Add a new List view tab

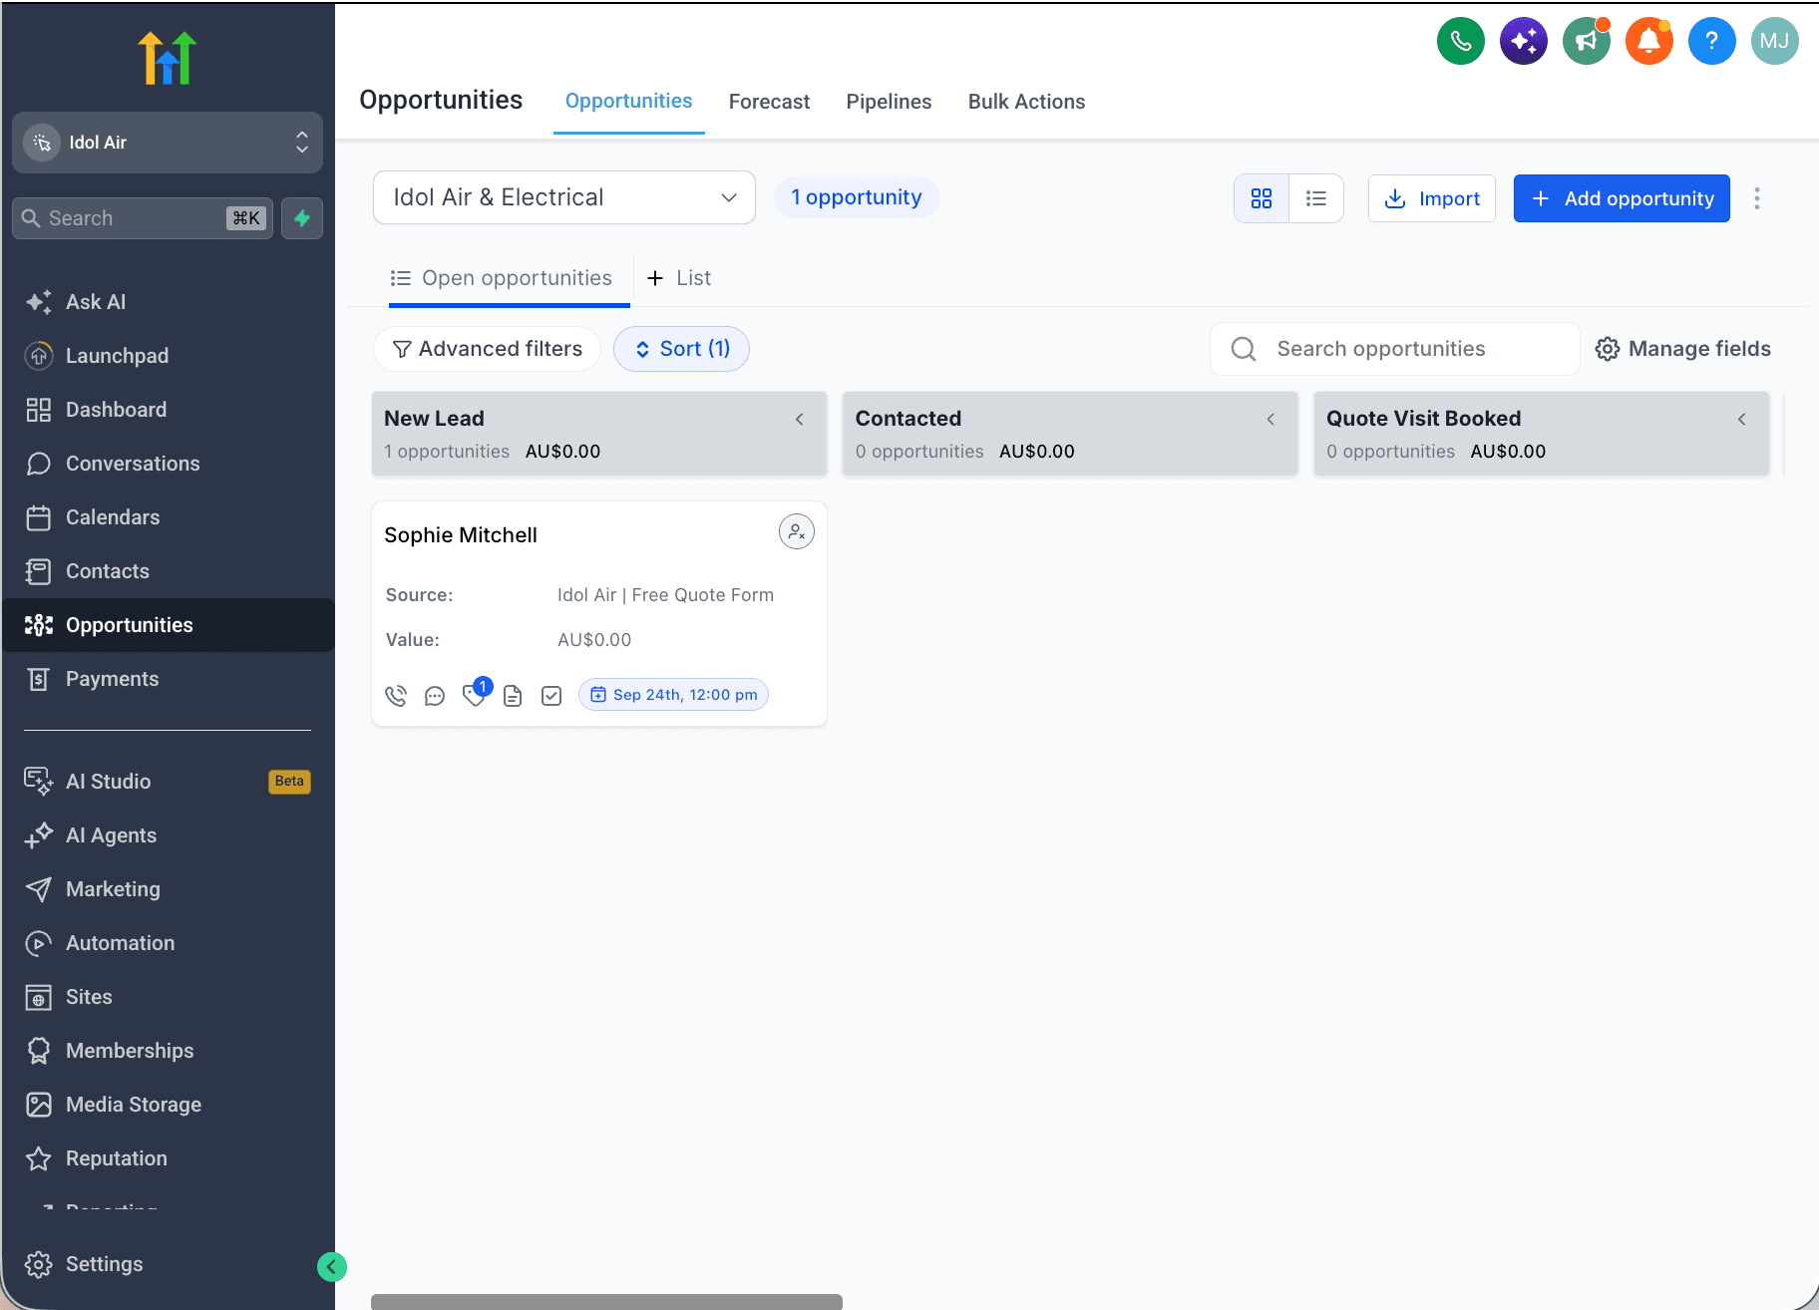[x=679, y=278]
